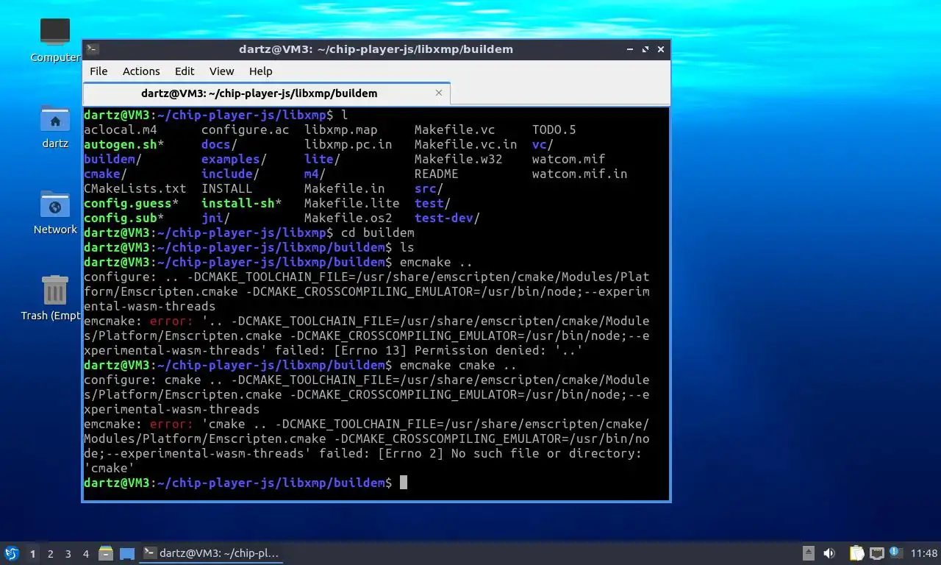This screenshot has width=941, height=565.
Task: Click 'test-dev/' in the listing
Action: pos(447,218)
